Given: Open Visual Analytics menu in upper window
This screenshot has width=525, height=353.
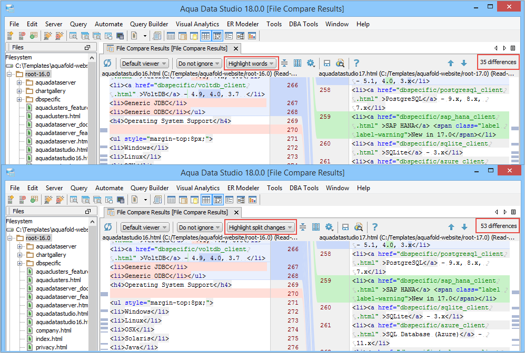Looking at the screenshot, I should click(197, 24).
